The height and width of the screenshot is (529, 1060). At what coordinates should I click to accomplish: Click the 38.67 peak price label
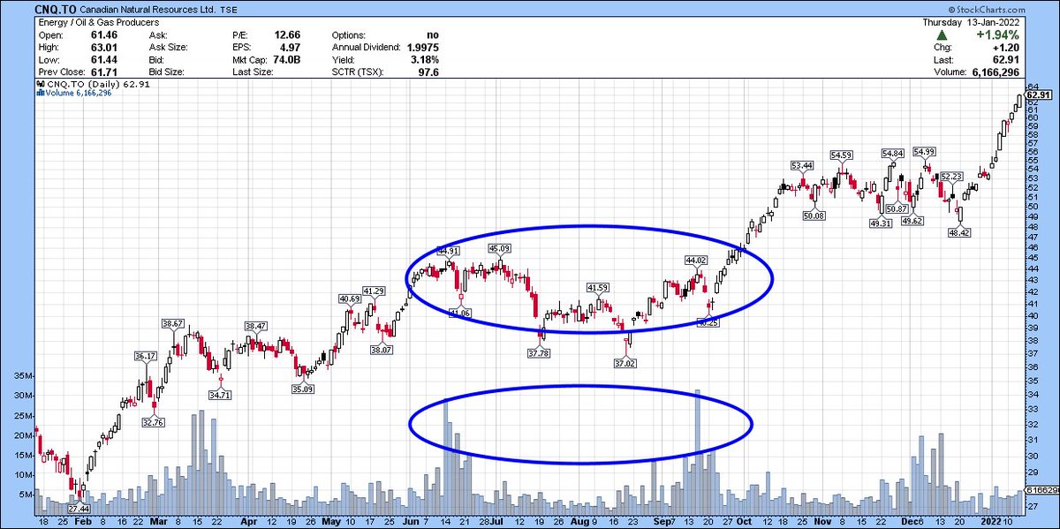172,324
